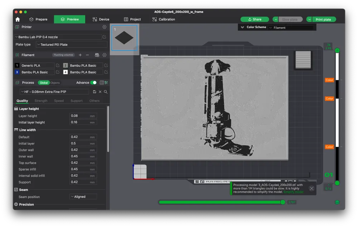Open printer settings gear icon

tap(105, 27)
